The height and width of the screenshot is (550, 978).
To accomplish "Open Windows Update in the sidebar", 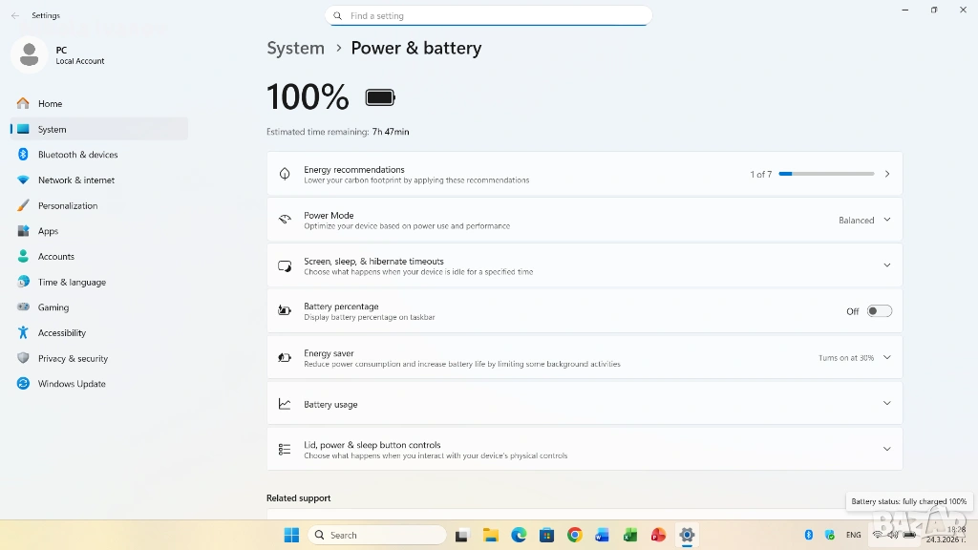I will [72, 384].
